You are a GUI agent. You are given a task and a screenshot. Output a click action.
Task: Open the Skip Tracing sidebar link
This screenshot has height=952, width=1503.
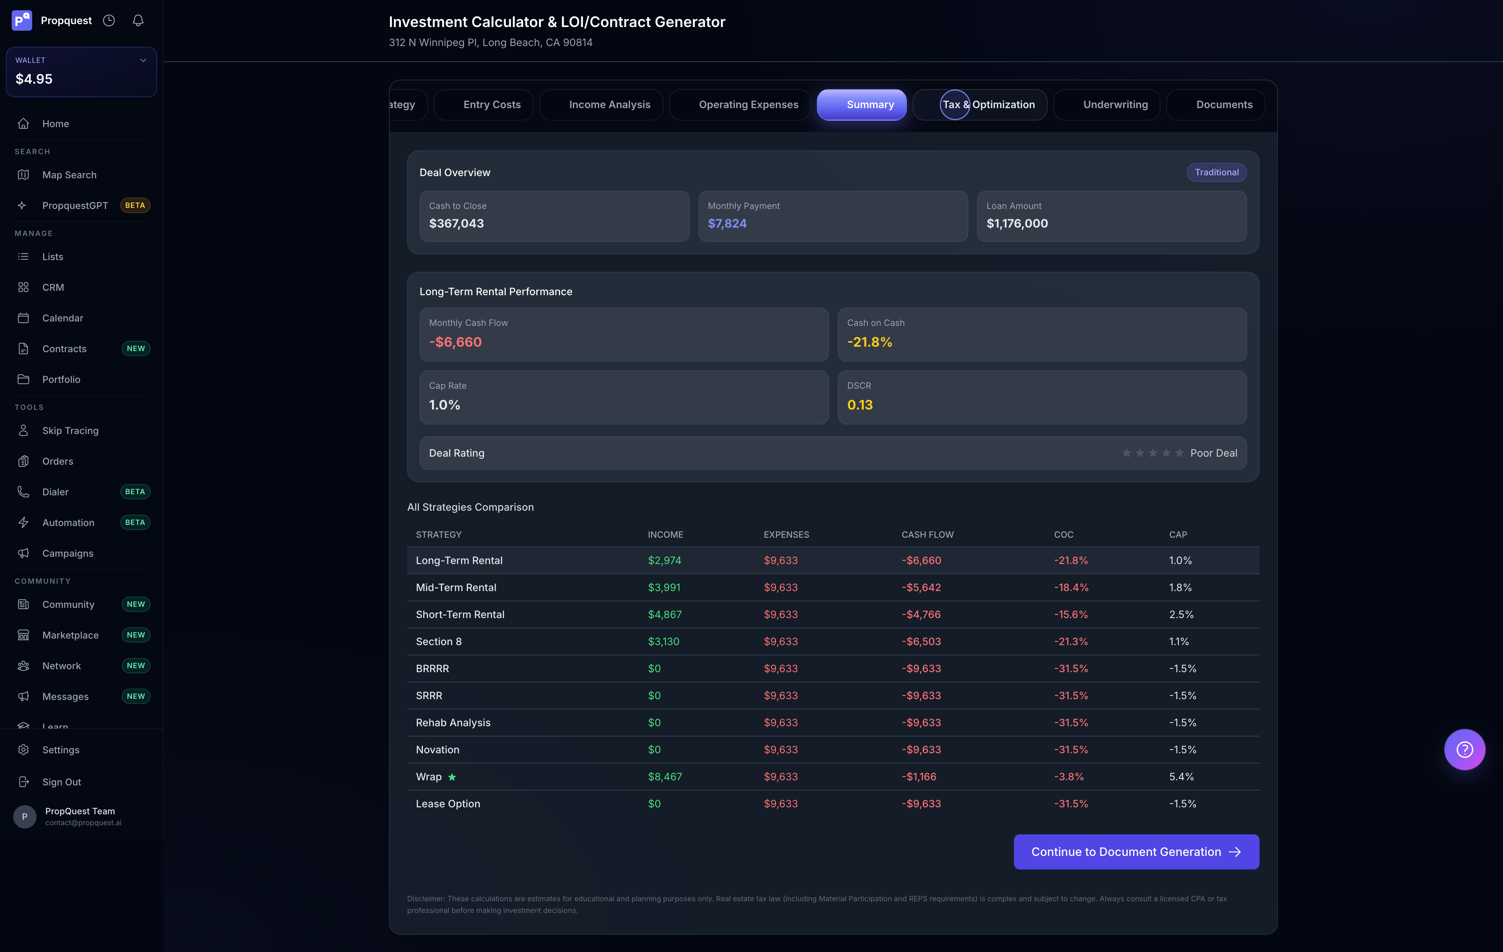click(x=82, y=430)
